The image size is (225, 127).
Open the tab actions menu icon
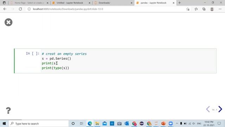(4, 3)
